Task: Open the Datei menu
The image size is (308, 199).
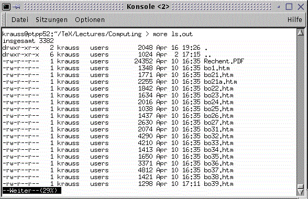Action: 20,20
